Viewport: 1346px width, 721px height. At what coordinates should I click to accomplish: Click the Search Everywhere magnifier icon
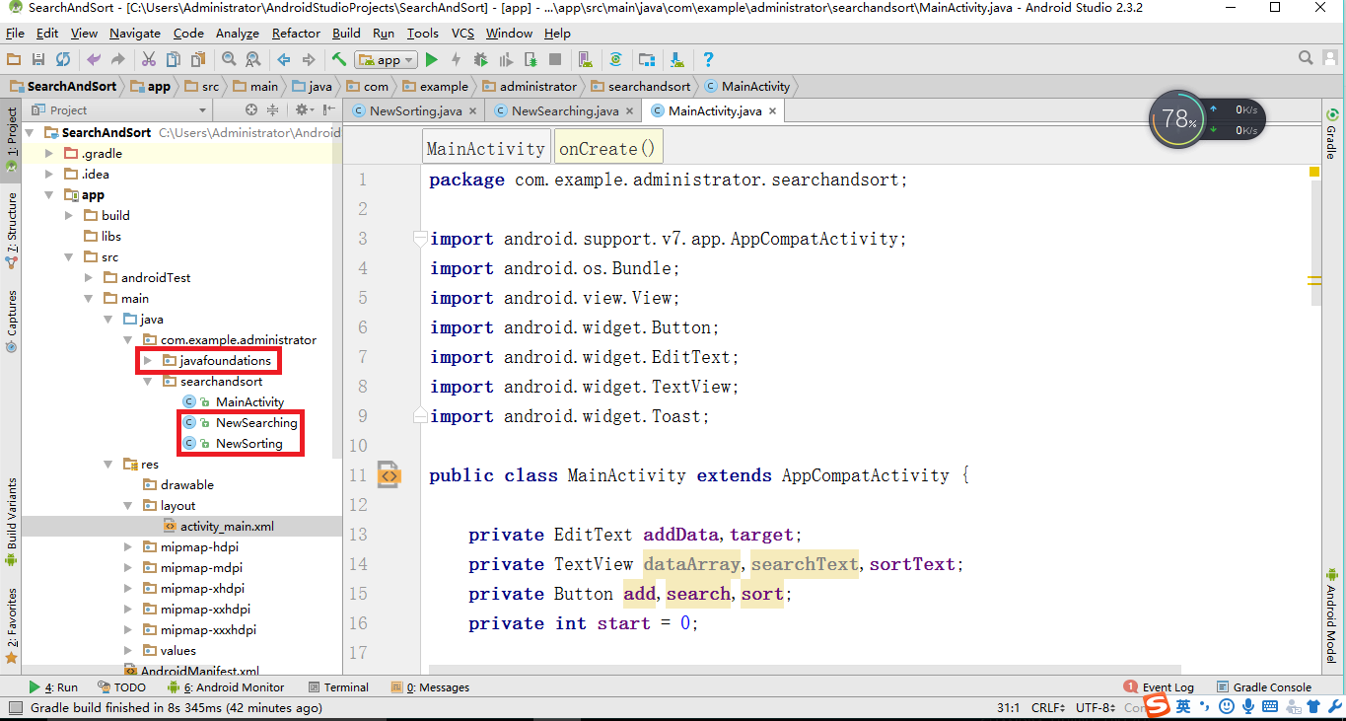click(1306, 59)
